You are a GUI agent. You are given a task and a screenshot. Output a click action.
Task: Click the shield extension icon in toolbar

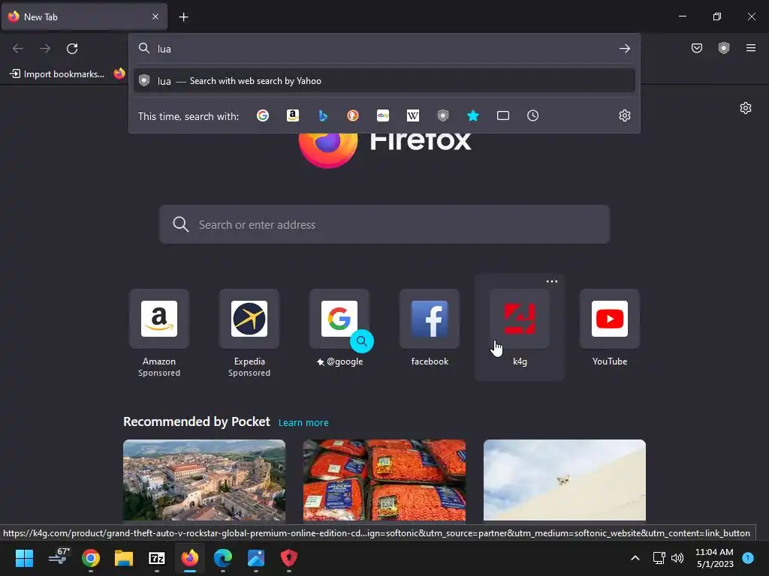[724, 48]
